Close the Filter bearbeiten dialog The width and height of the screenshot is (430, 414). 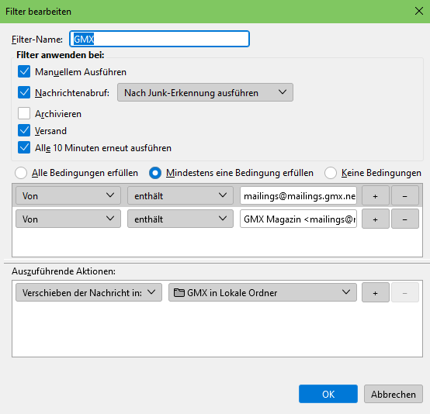point(419,11)
